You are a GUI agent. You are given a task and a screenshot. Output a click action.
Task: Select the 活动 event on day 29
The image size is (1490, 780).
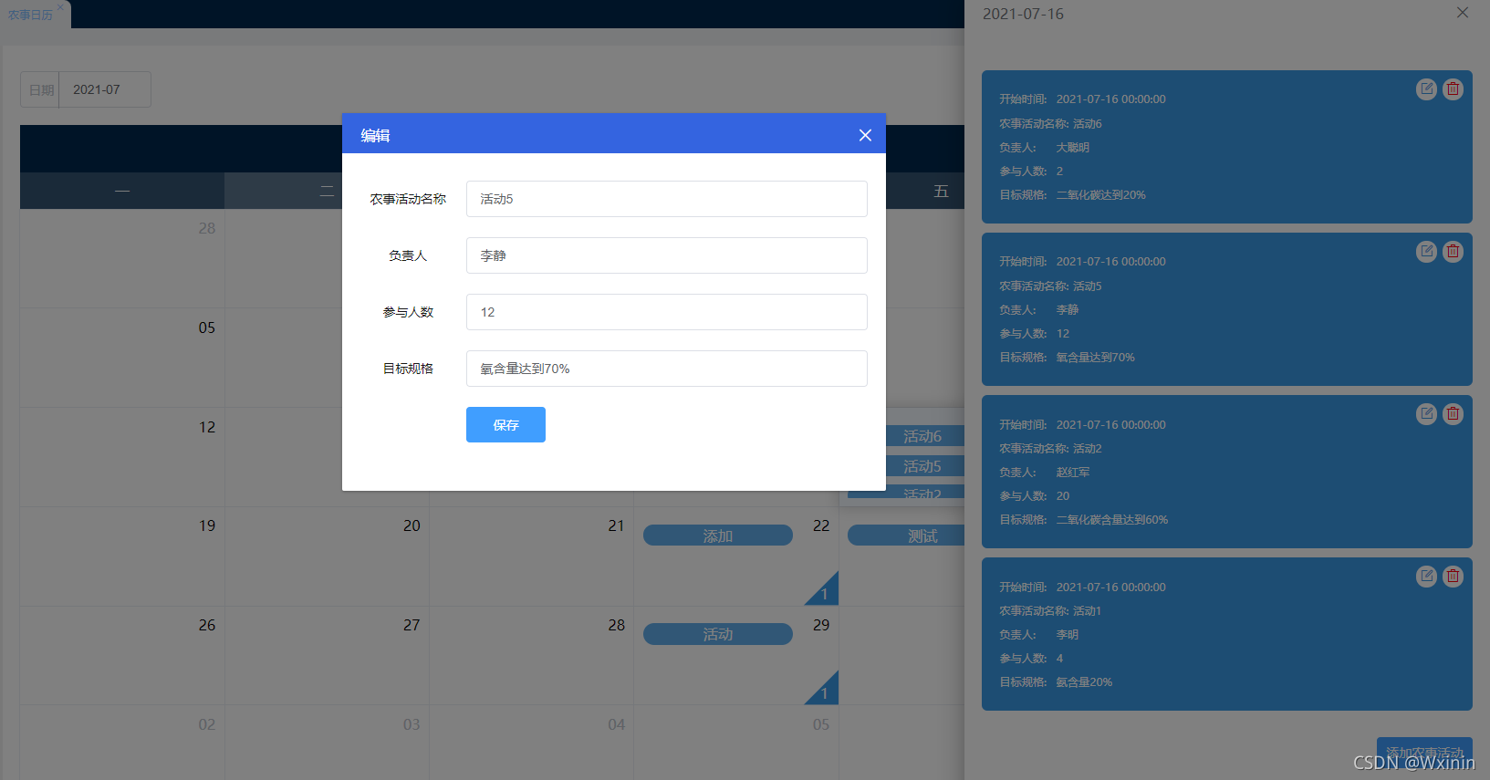tap(718, 634)
